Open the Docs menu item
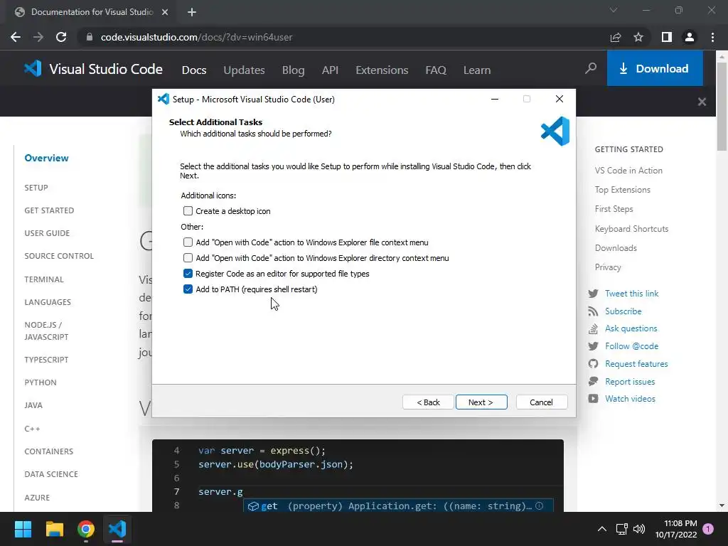 [x=194, y=70]
